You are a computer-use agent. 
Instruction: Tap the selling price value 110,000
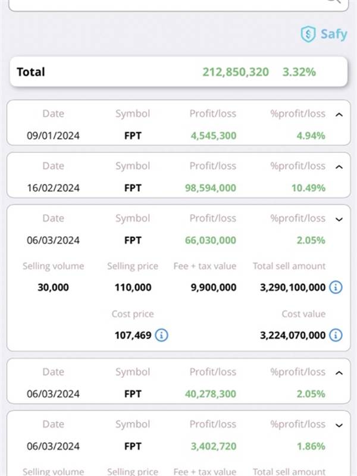coord(133,287)
